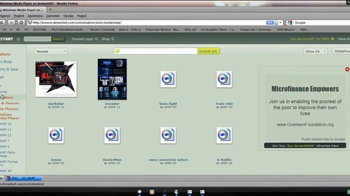Open the train ride skin icon
The width and height of the screenshot is (350, 196).
(224, 79)
